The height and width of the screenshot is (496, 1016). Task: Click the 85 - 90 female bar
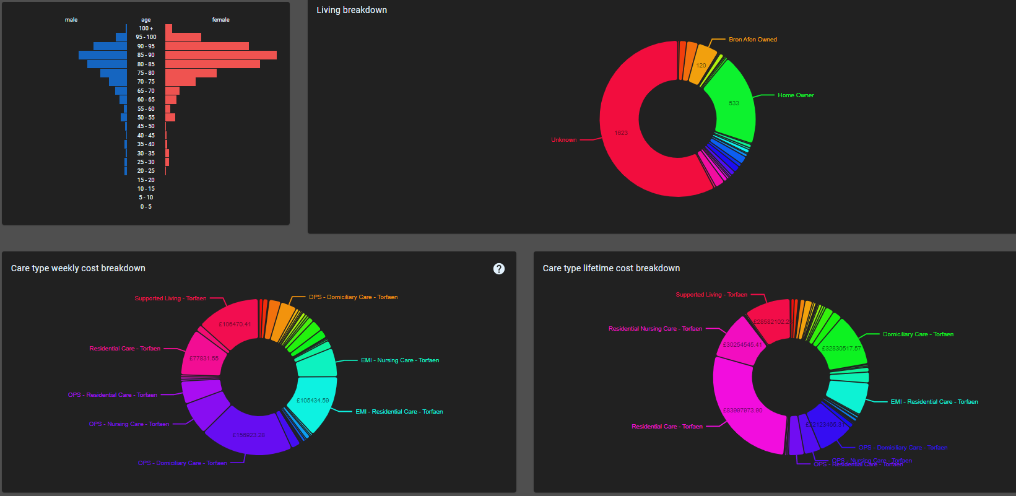click(x=220, y=55)
